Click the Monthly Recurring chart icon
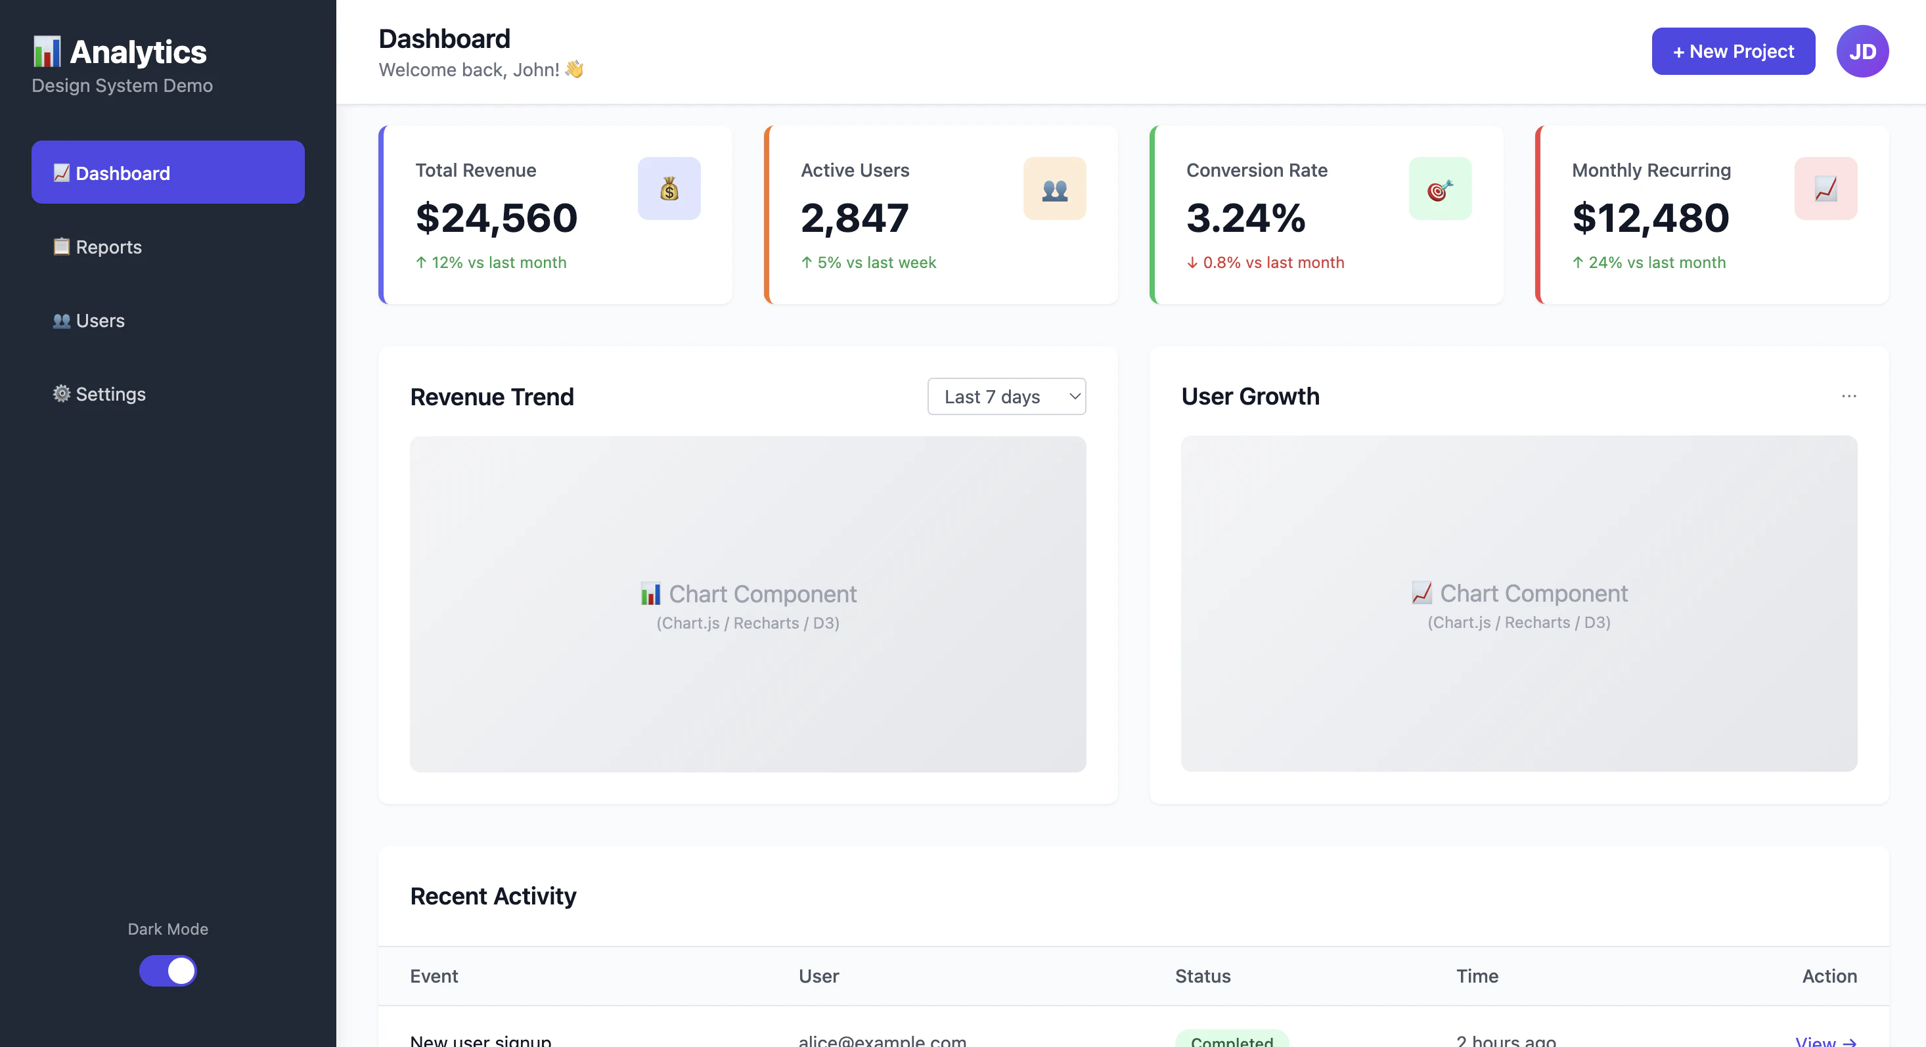 click(x=1825, y=189)
